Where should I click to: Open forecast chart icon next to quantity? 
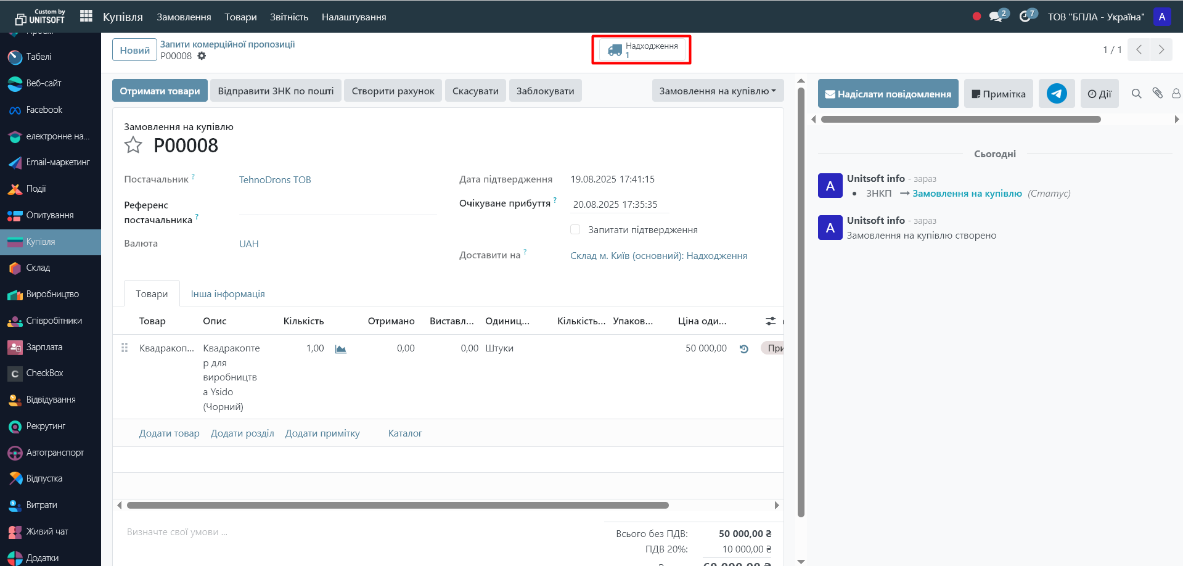click(x=340, y=349)
